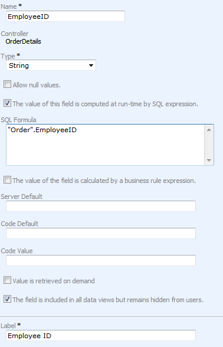223x347 pixels.
Task: Click the SQL Formula scrollbar down arrow
Action: 209,161
